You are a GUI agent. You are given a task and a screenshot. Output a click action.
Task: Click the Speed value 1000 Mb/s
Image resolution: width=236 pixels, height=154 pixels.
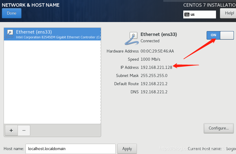pos(150,59)
